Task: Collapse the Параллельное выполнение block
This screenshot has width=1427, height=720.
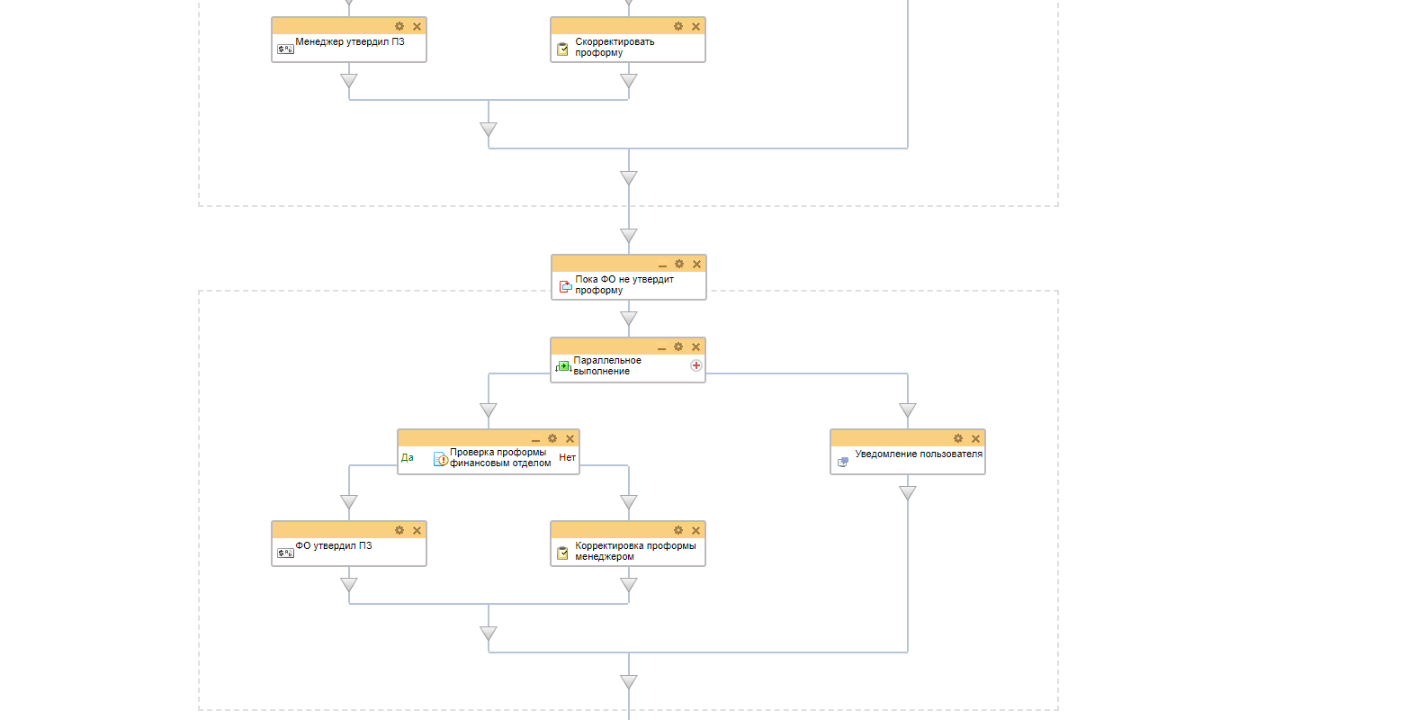Action: coord(661,347)
